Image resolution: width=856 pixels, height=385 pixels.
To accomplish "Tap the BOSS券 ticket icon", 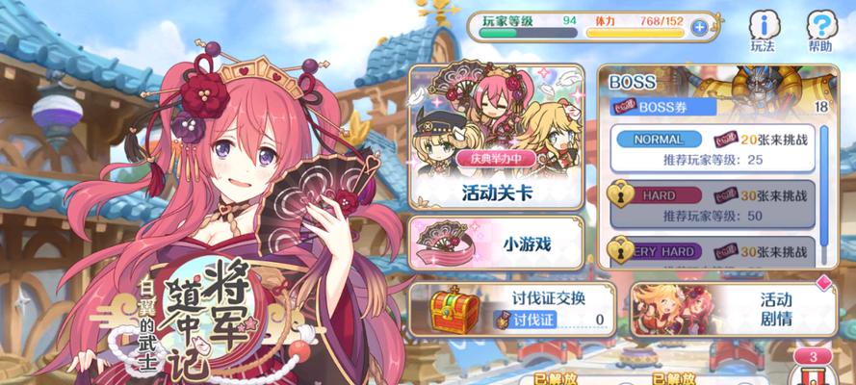I will coord(624,107).
